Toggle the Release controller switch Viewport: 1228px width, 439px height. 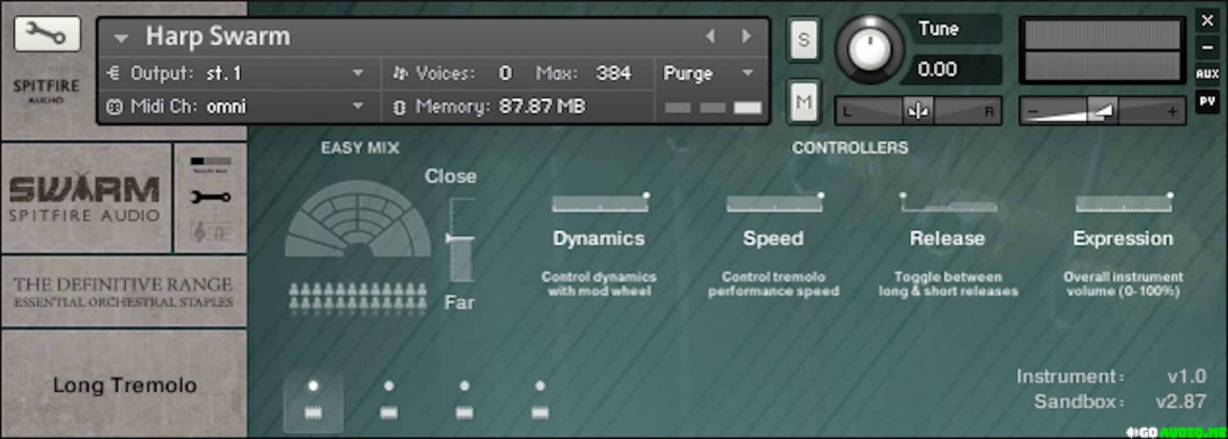pyautogui.click(x=948, y=203)
